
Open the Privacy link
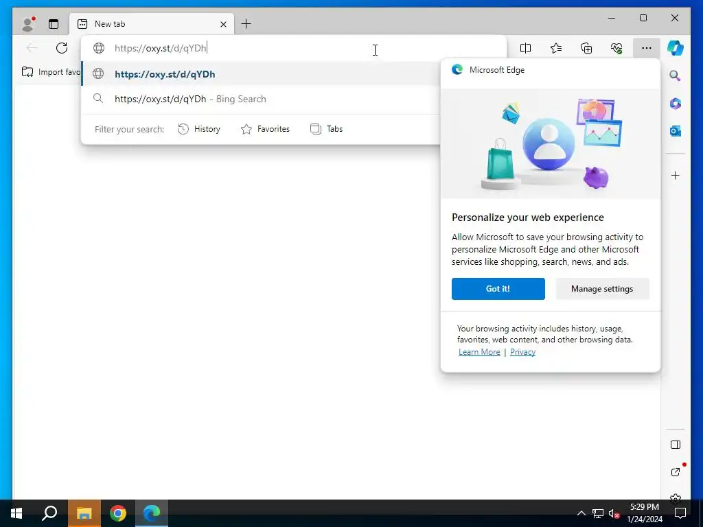point(522,352)
